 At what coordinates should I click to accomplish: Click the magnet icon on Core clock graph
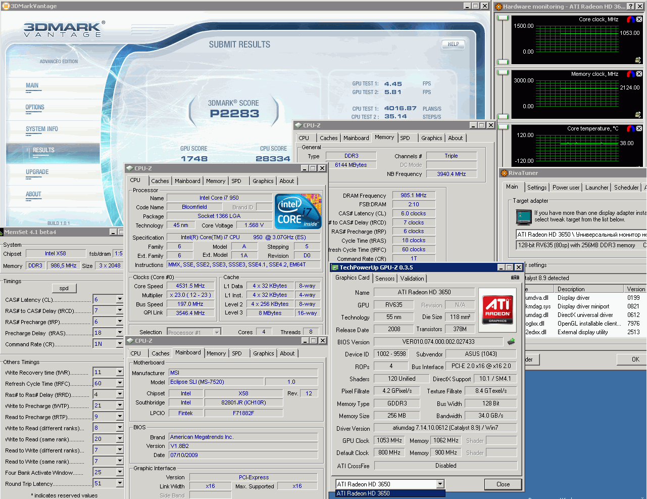631,19
